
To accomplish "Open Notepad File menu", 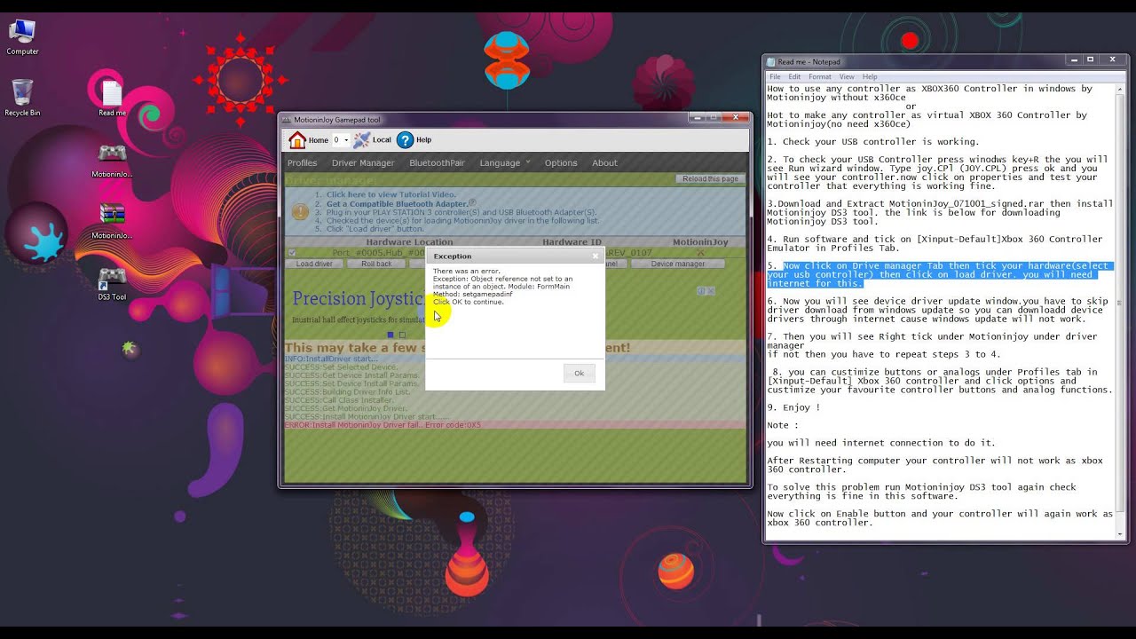I will 775,77.
